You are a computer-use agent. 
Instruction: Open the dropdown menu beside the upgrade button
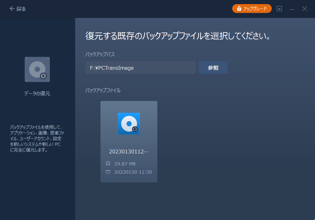tap(279, 9)
